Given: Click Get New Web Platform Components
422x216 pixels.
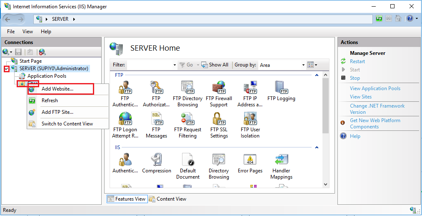Looking at the screenshot, I should pyautogui.click(x=375, y=123).
